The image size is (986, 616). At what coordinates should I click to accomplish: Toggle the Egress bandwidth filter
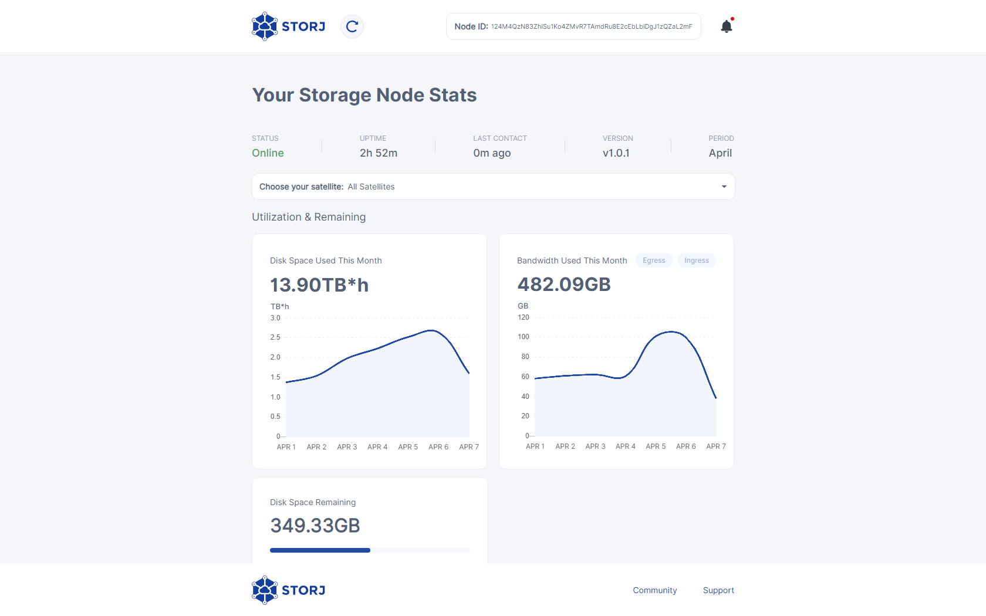point(654,260)
